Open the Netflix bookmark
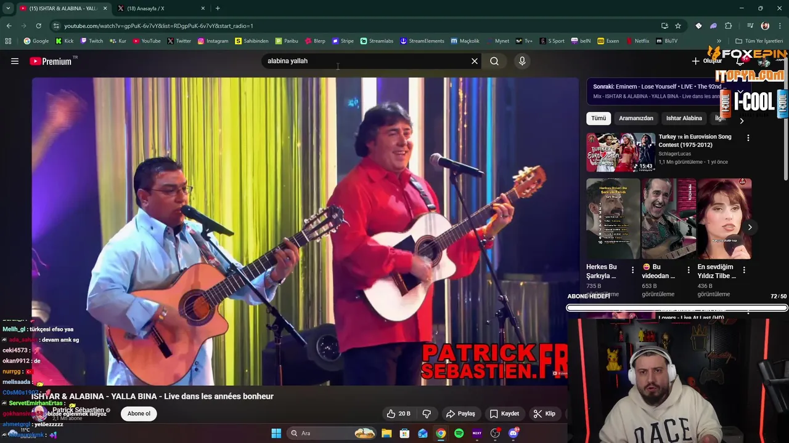The height and width of the screenshot is (443, 789). click(638, 41)
